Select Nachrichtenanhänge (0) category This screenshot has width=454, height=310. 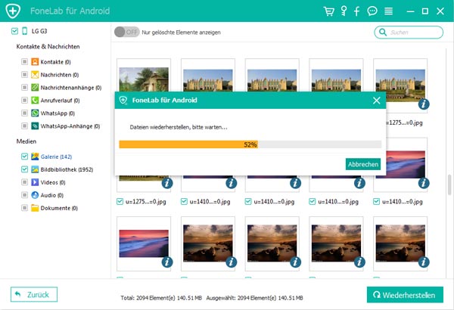(71, 88)
